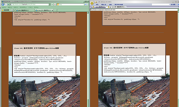The width and height of the screenshot is (179, 107).
Task: Open the 開發工具 ribbon tab in IETester
Action: pyautogui.click(x=104, y=4)
